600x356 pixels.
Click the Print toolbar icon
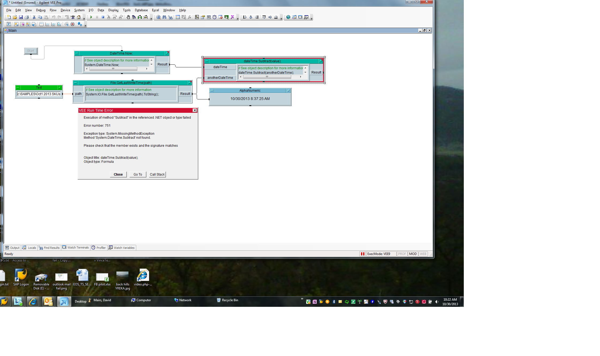(26, 17)
